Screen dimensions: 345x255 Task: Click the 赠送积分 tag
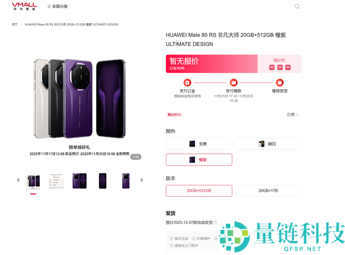(x=174, y=115)
